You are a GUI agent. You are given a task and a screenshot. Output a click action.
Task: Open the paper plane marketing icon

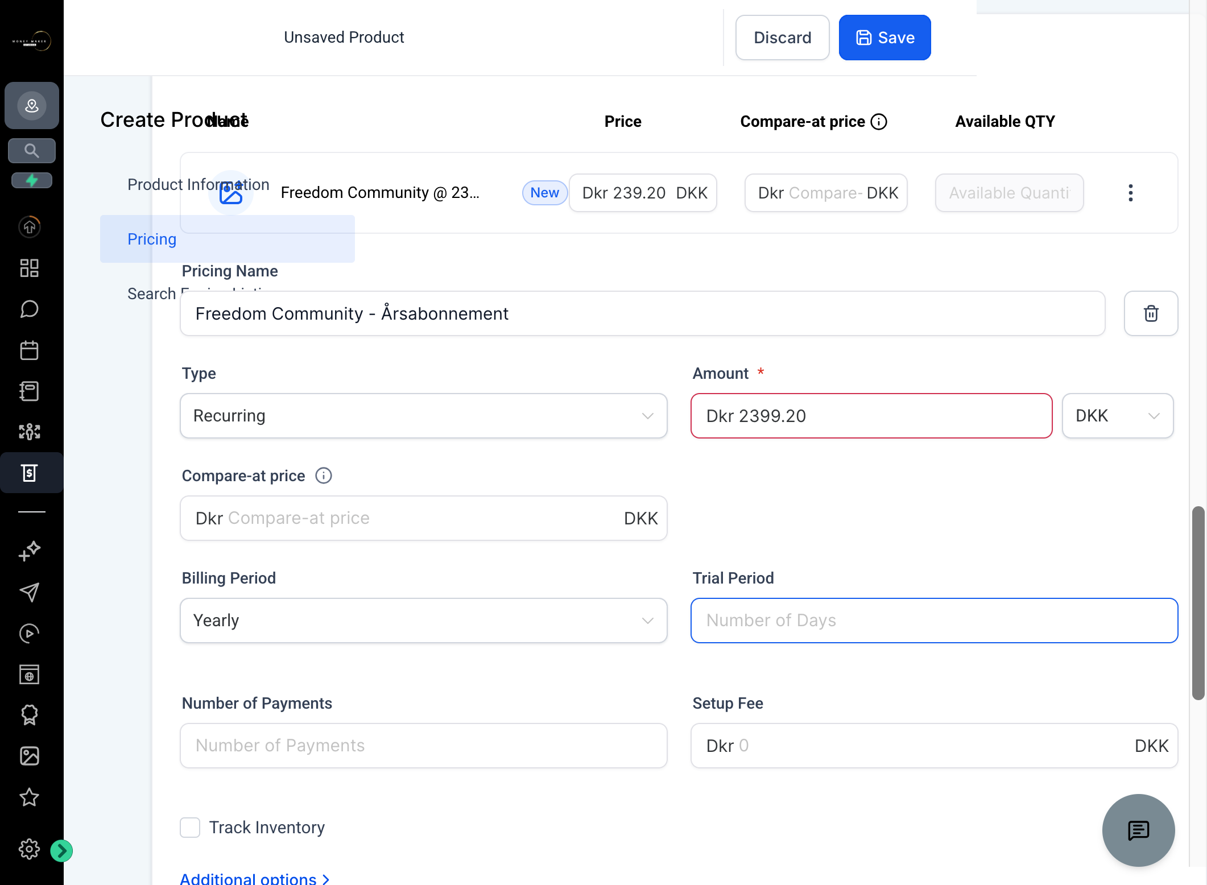[x=30, y=592]
